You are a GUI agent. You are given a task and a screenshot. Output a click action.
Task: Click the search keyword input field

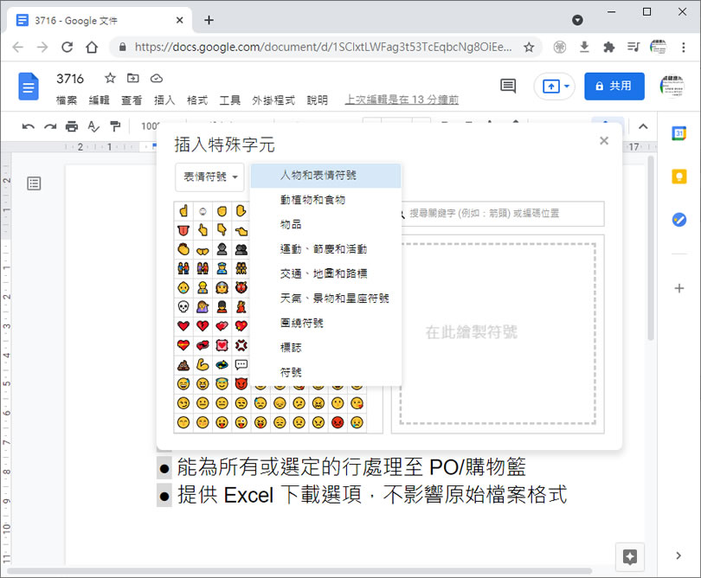point(502,214)
